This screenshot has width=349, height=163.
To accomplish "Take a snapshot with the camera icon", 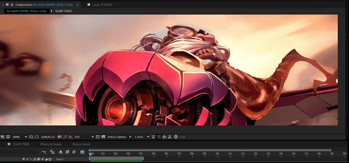I will tap(60, 137).
